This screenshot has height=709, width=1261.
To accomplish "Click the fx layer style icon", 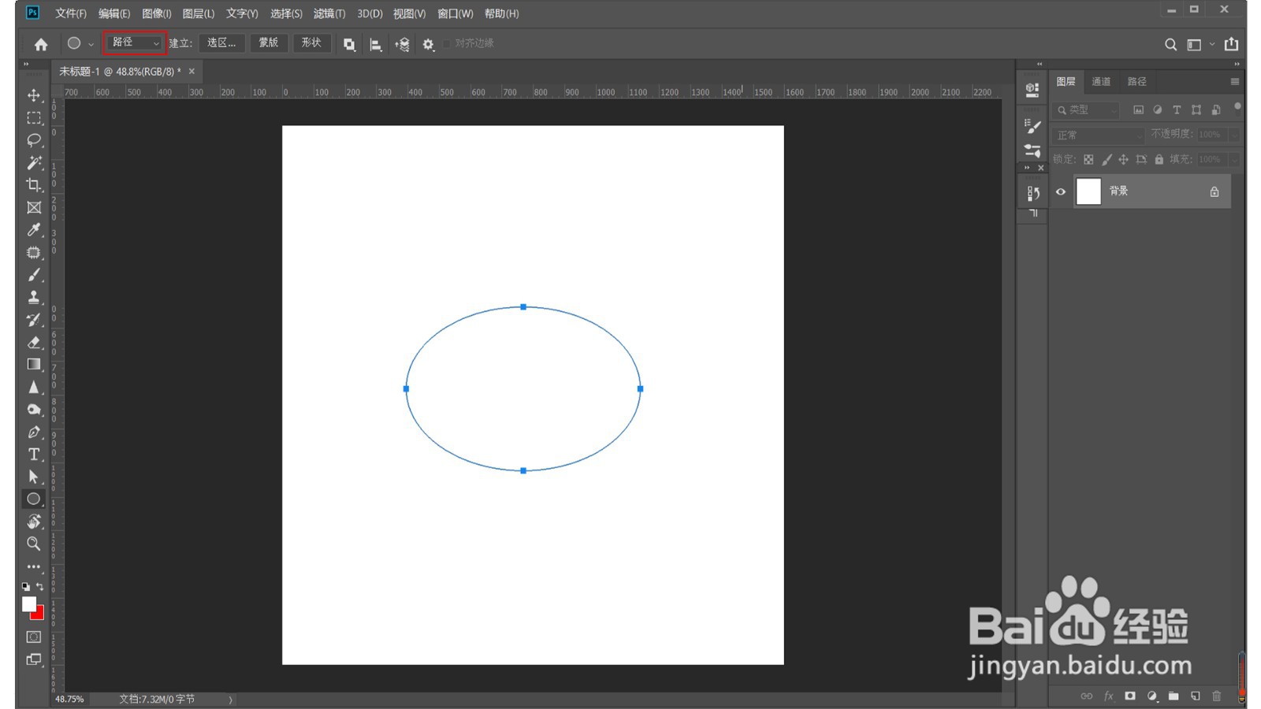I will [x=1109, y=696].
